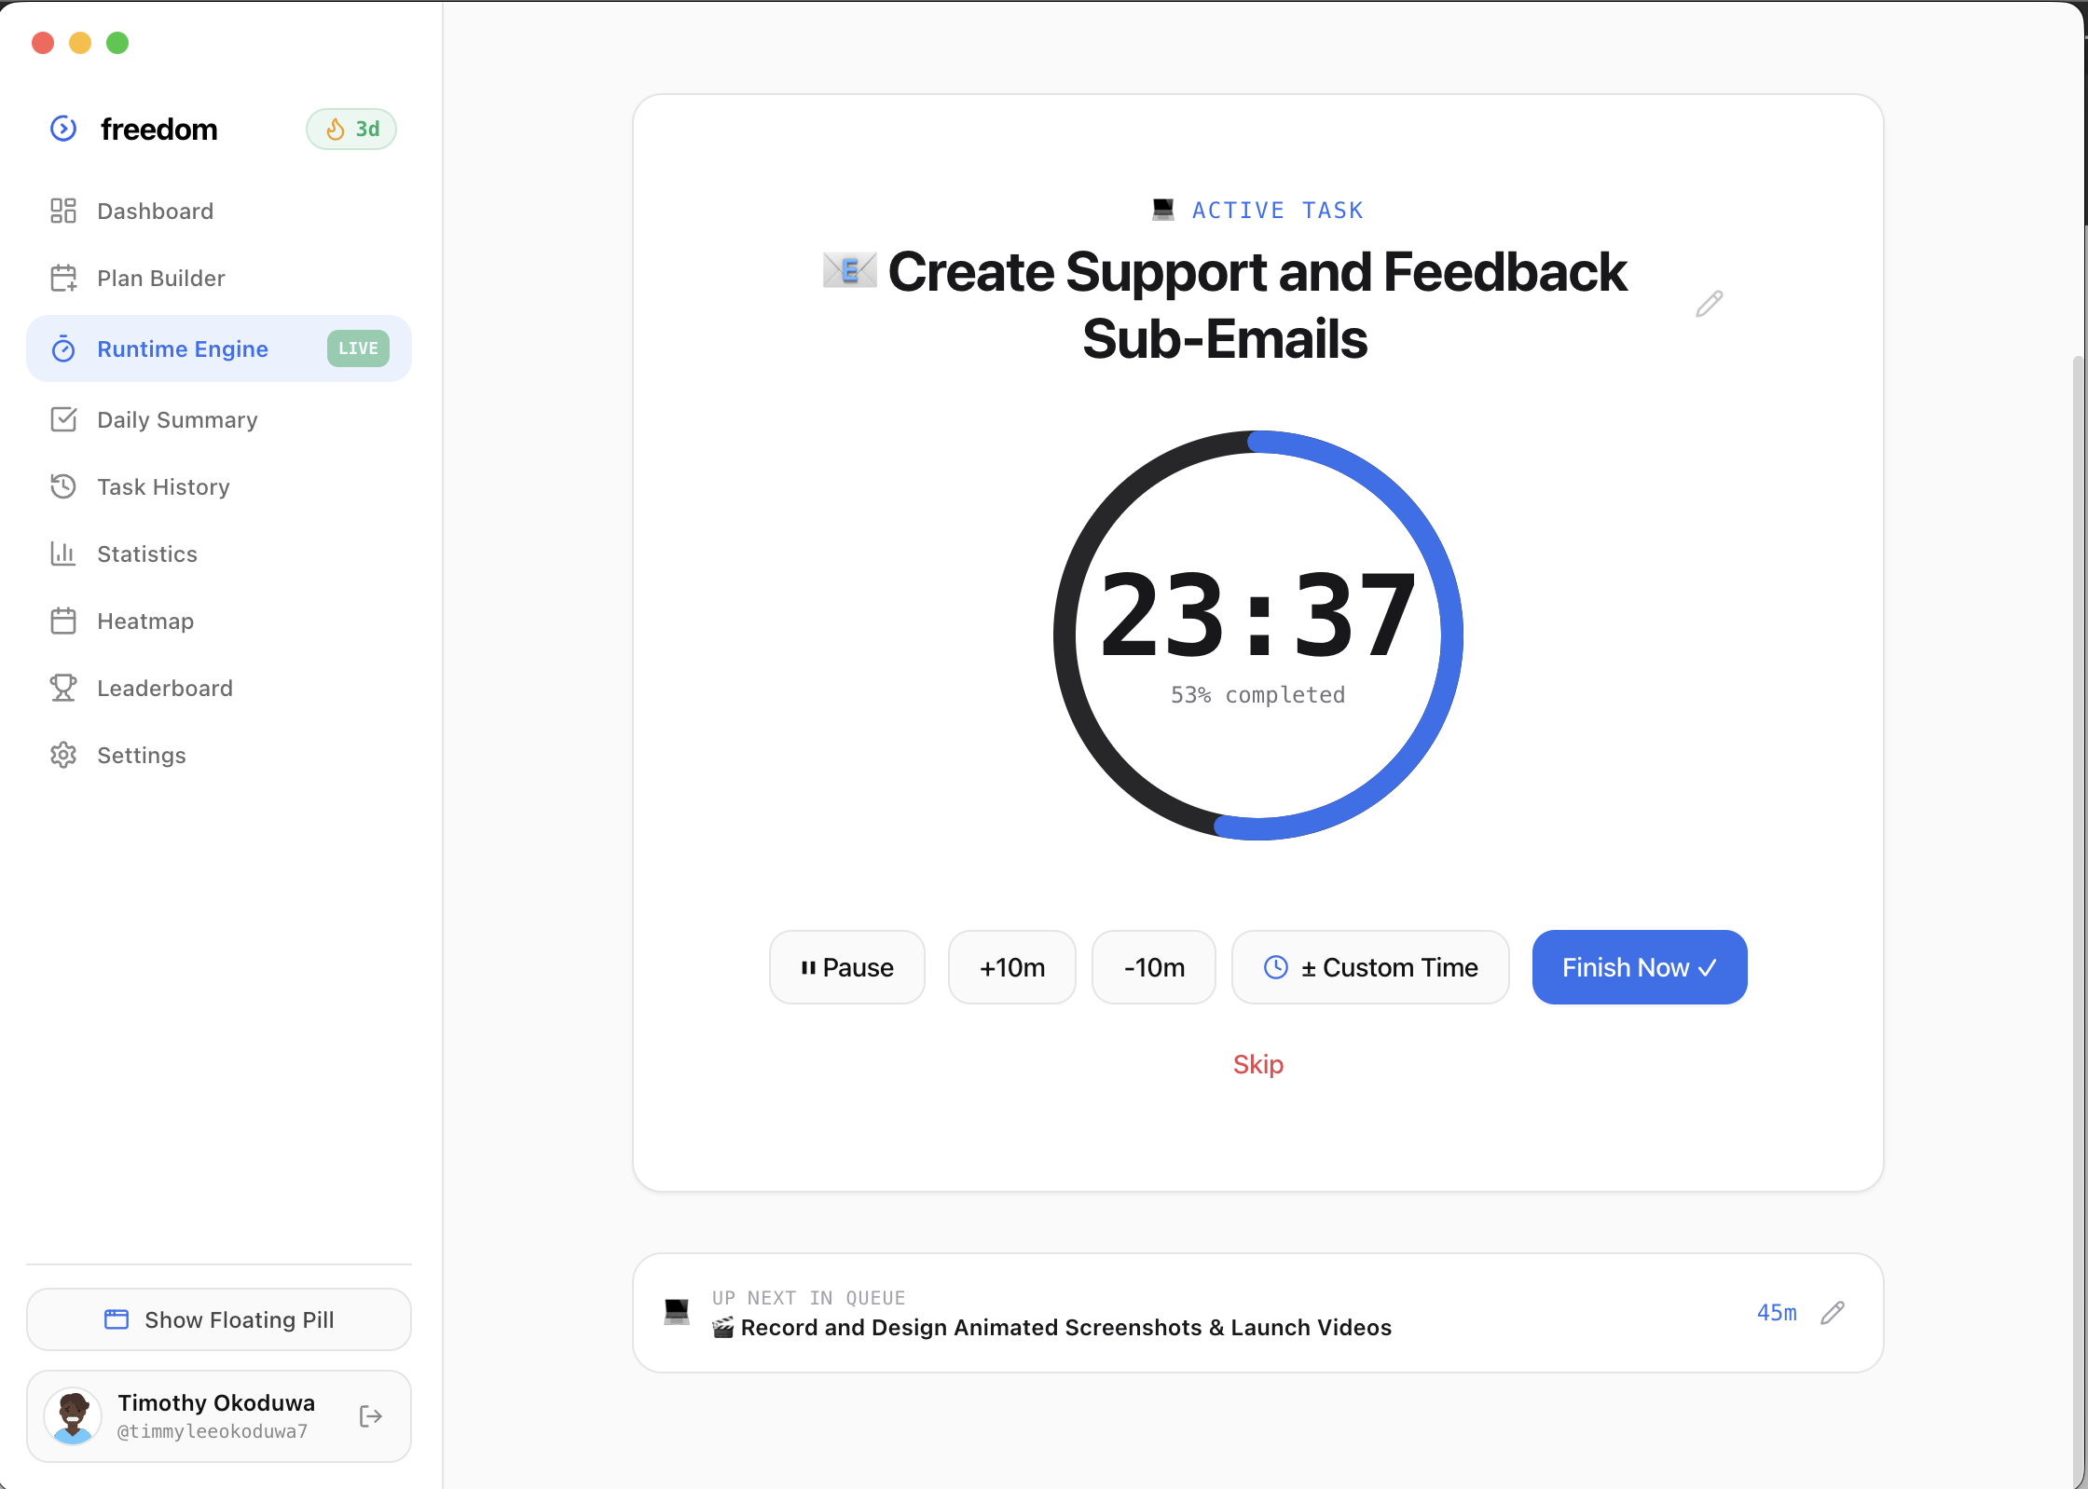Screen dimensions: 2088x1489
Task: Show the Floating Pill
Action: pos(219,1319)
